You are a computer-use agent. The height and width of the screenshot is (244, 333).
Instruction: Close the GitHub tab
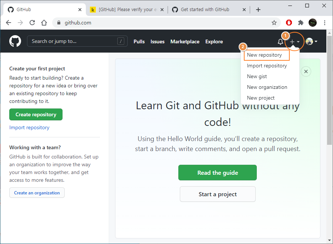click(x=80, y=10)
